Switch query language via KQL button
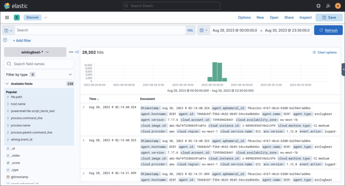The height and width of the screenshot is (186, 345). click(x=190, y=30)
